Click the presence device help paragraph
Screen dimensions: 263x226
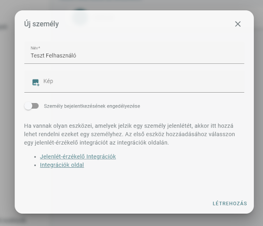coord(129,134)
